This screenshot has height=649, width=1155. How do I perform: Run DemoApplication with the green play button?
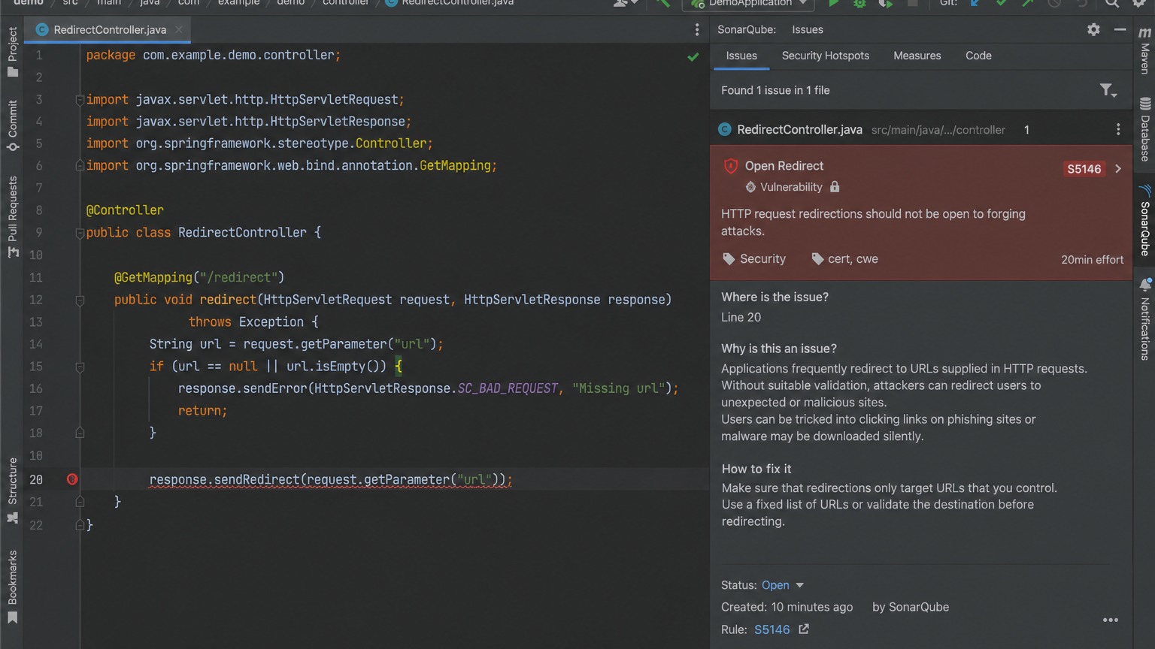[x=833, y=3]
